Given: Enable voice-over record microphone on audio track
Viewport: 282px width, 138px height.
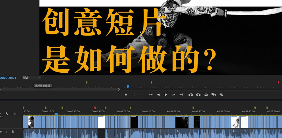Looking at the screenshot, I should (13, 132).
